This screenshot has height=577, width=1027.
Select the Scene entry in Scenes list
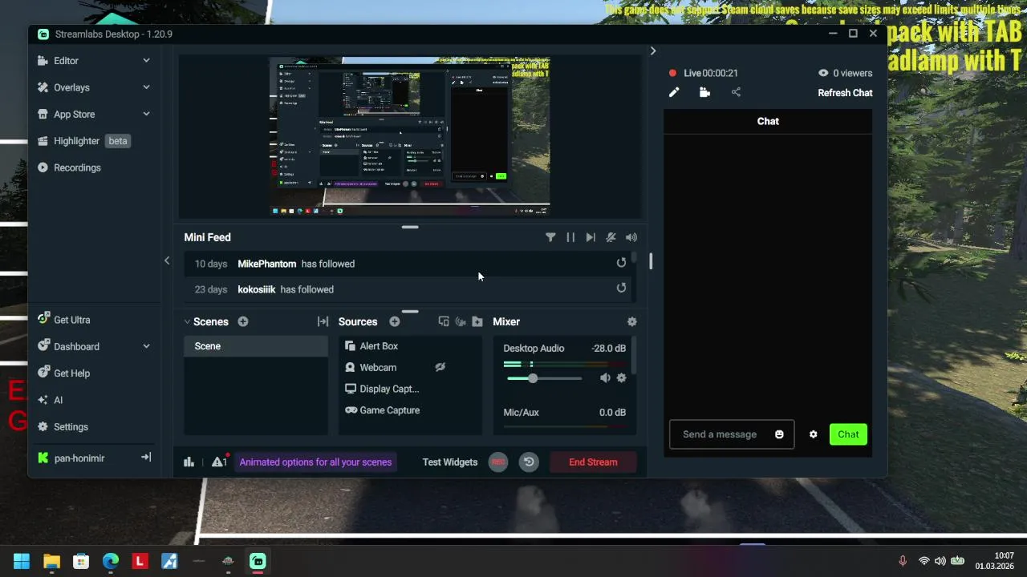(x=256, y=346)
